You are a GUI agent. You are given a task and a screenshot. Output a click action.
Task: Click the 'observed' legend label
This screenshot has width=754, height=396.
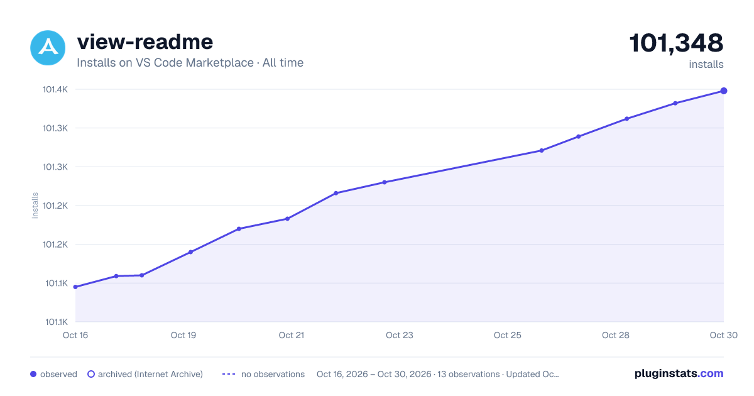[x=58, y=374]
